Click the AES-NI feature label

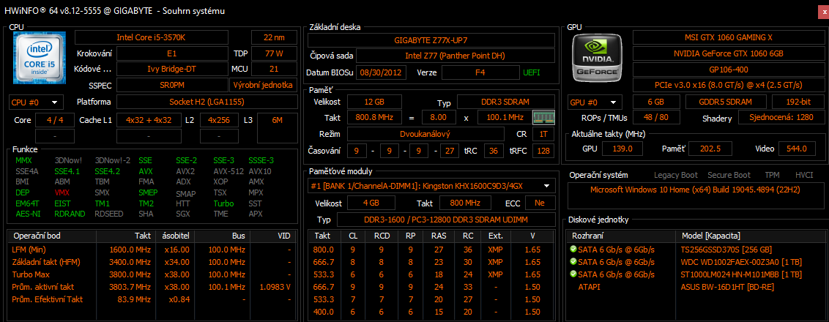coord(28,214)
